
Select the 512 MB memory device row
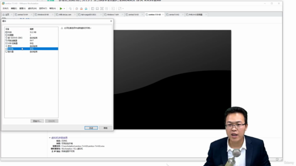coord(31,32)
